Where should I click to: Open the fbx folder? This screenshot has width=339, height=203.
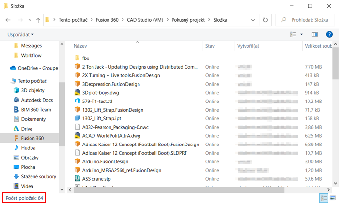[x=85, y=58]
